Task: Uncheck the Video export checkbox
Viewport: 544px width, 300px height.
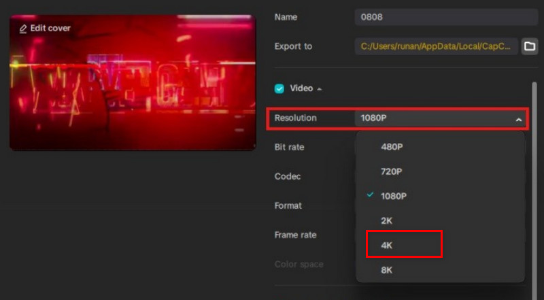Action: [x=279, y=88]
